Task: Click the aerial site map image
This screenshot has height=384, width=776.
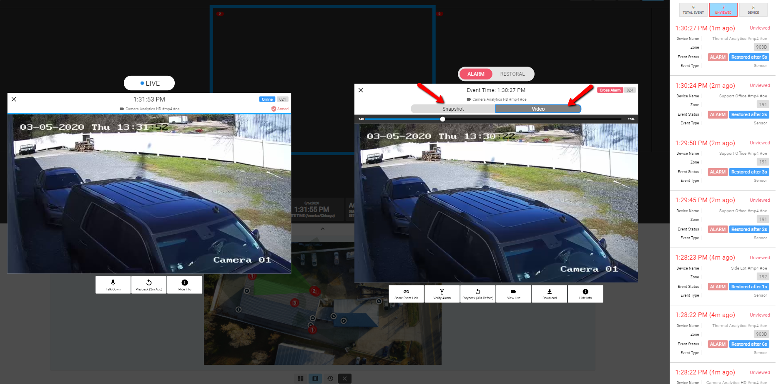Action: click(x=323, y=303)
